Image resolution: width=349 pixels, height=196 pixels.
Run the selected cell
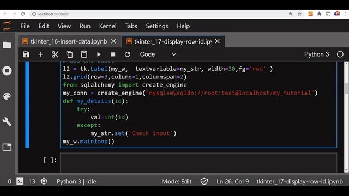(99, 54)
